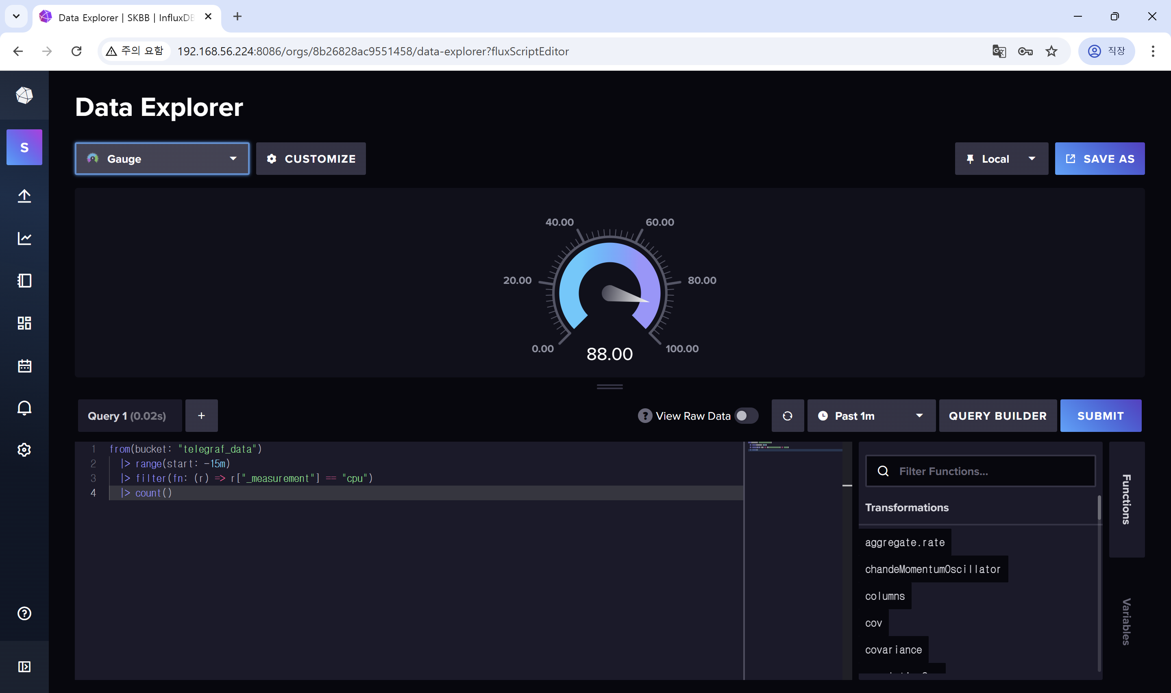1171x693 pixels.
Task: Click SAVE AS button
Action: tap(1099, 159)
